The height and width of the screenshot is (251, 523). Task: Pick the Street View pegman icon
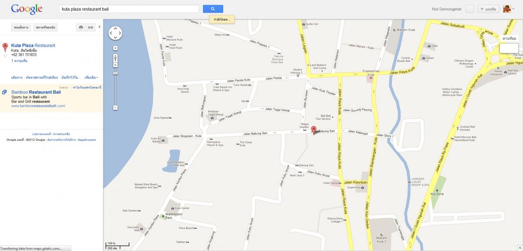115,58
